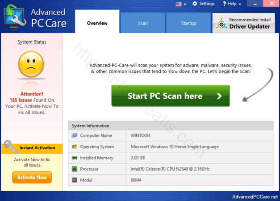Click the Windows logo Operating System icon
The width and height of the screenshot is (280, 201).
pos(74,147)
